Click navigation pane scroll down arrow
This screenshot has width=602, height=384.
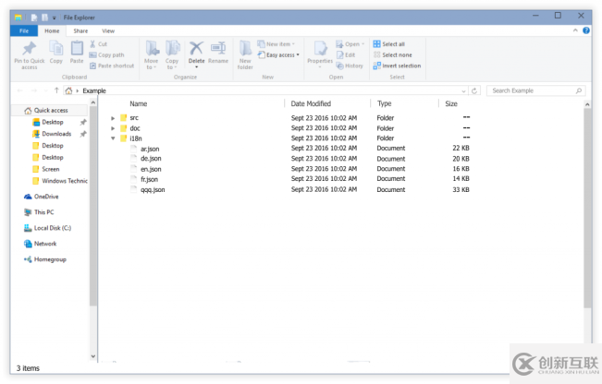pyautogui.click(x=92, y=356)
